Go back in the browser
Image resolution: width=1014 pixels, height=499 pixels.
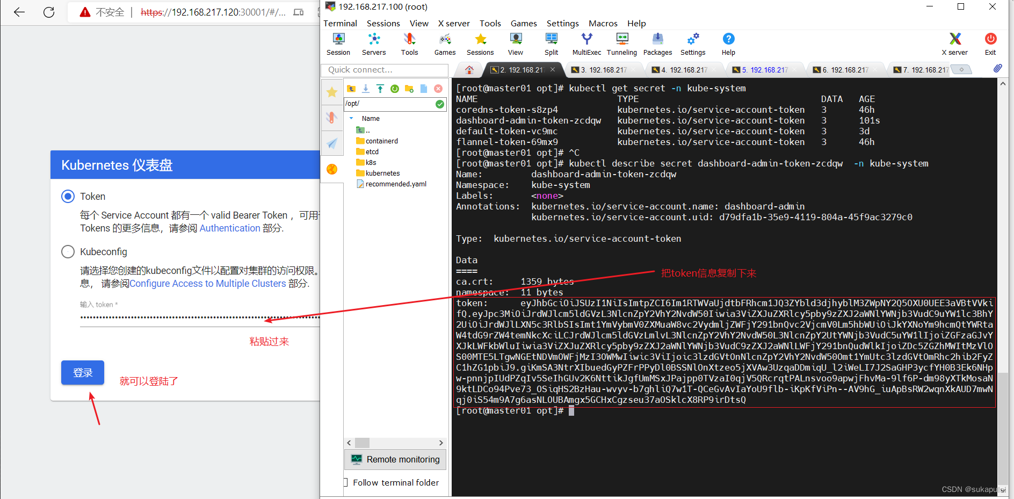coord(19,12)
